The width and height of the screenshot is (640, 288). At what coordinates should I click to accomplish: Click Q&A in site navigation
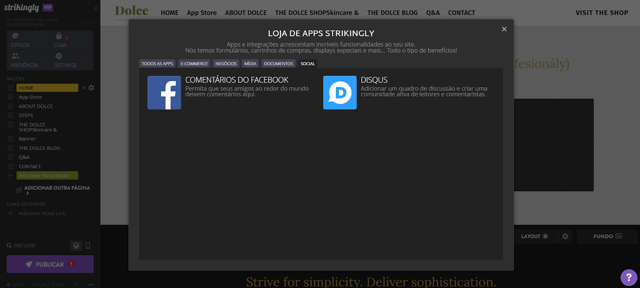[433, 12]
